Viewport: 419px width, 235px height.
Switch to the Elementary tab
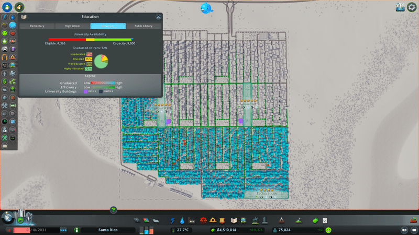tap(37, 26)
